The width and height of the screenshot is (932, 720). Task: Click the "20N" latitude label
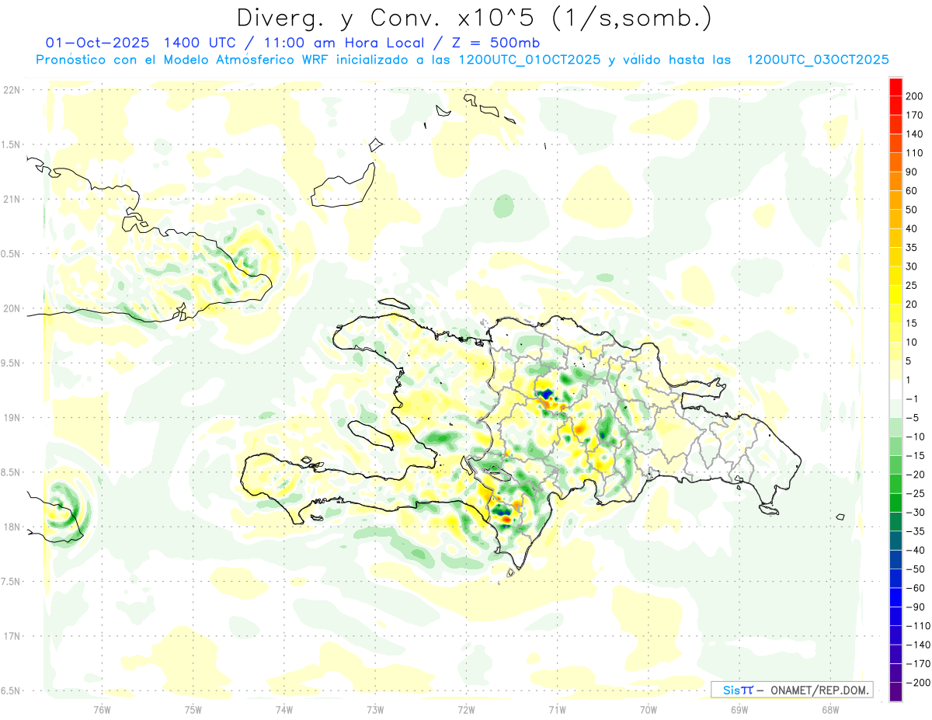[x=11, y=308]
